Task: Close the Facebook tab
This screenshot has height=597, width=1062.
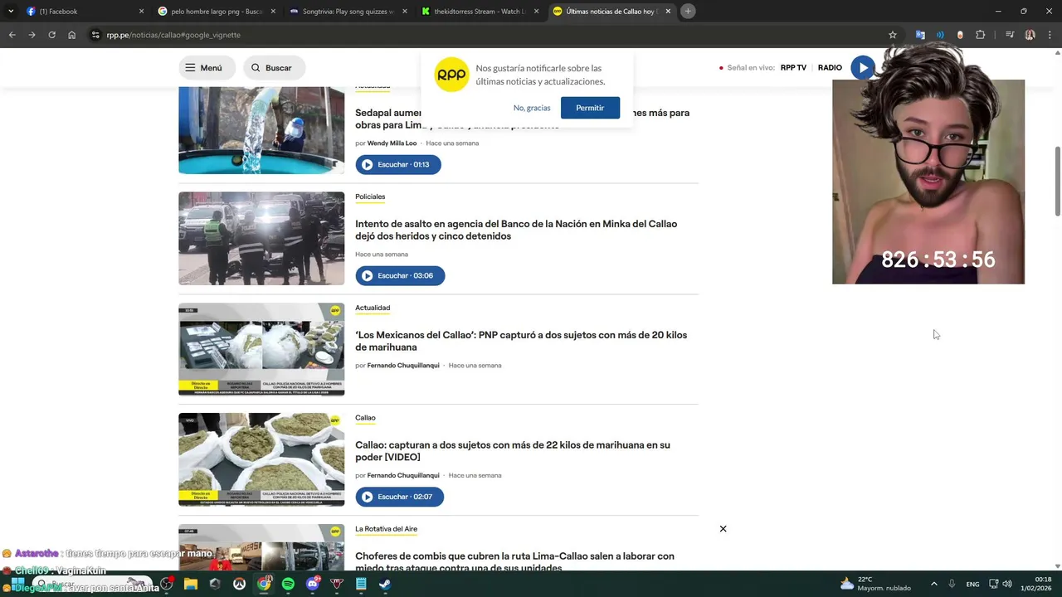Action: coord(141,12)
